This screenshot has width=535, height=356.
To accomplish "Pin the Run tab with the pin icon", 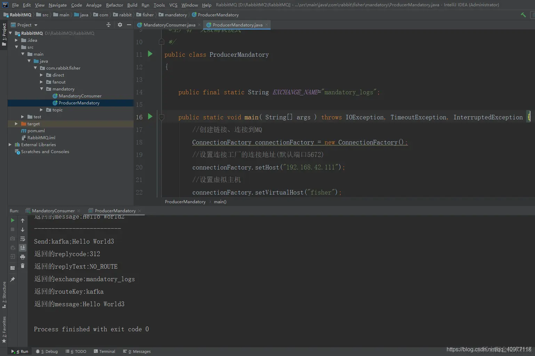I will [13, 279].
